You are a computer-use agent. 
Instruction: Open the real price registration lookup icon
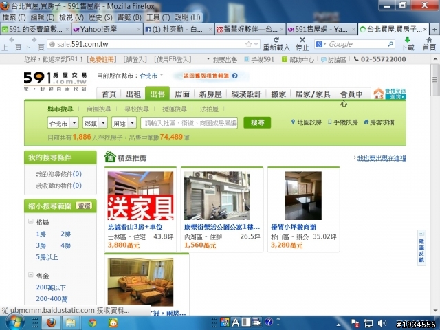coord(390,93)
